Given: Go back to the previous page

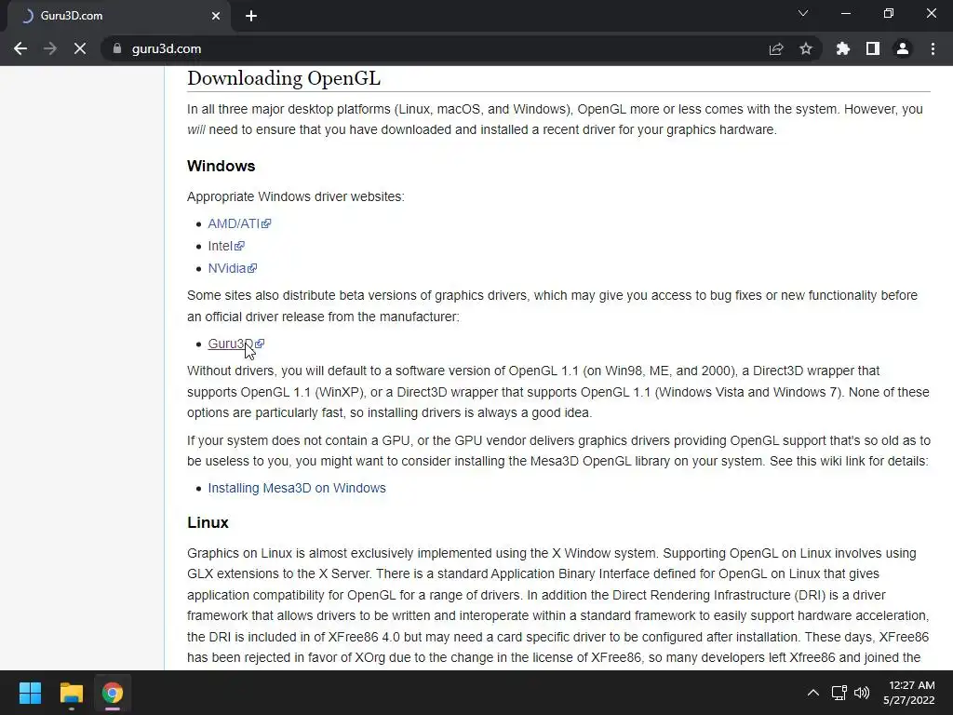Looking at the screenshot, I should pyautogui.click(x=20, y=48).
